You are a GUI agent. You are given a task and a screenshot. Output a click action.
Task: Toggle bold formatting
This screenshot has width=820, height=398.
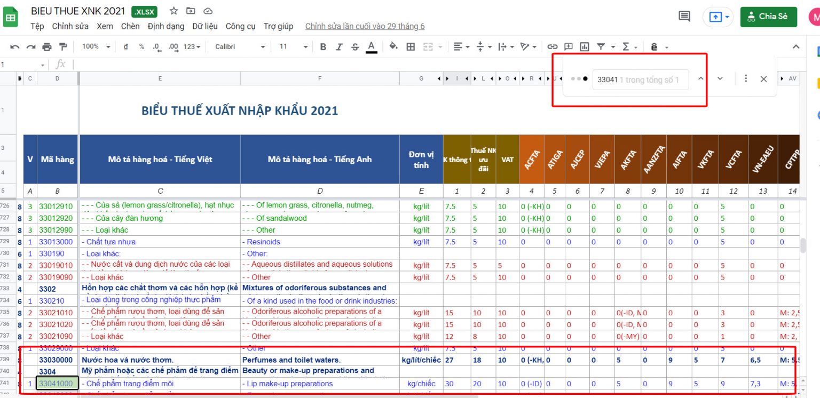tap(323, 47)
